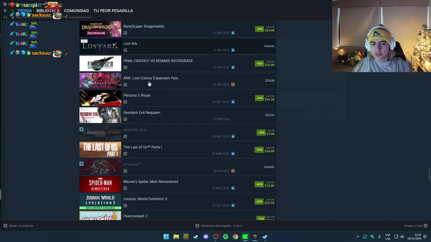Image resolution: width=431 pixels, height=242 pixels.
Task: Open Amigos y chat
Action: click(413, 226)
